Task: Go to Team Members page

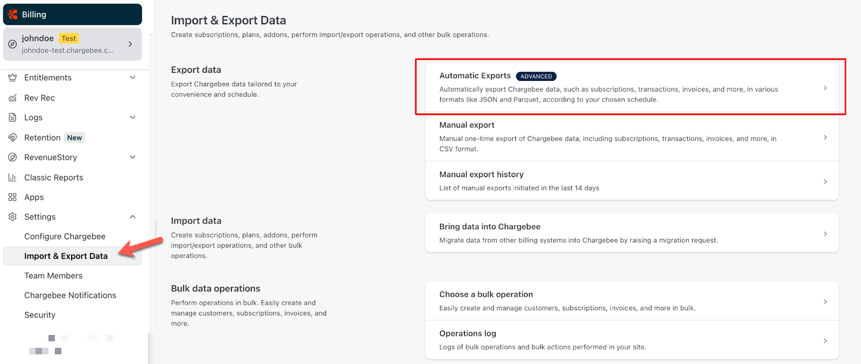Action: (53, 276)
